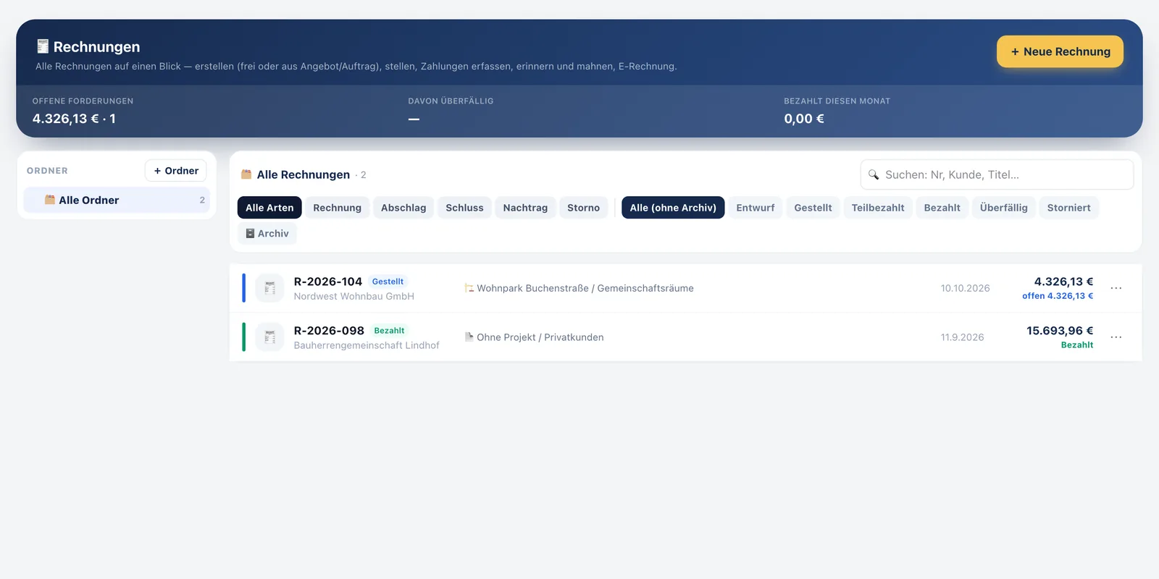
Task: Open the three-dot menu for R-2026-098
Action: 1116,337
